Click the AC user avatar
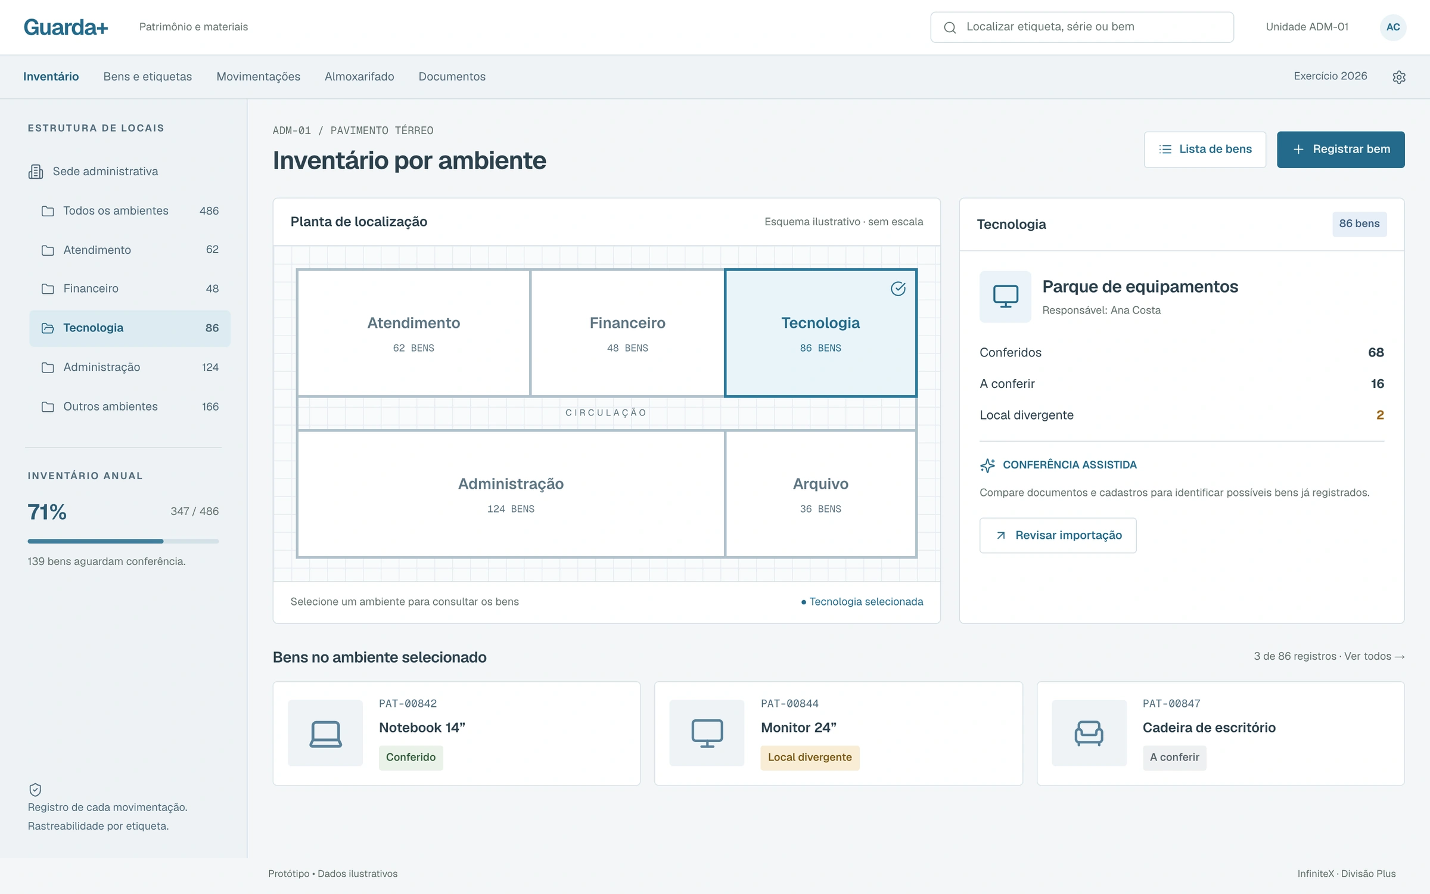 tap(1392, 27)
